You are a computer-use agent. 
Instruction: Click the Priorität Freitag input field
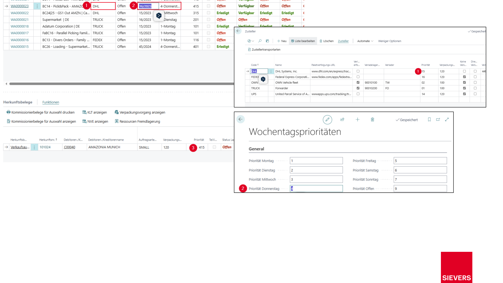click(420, 161)
